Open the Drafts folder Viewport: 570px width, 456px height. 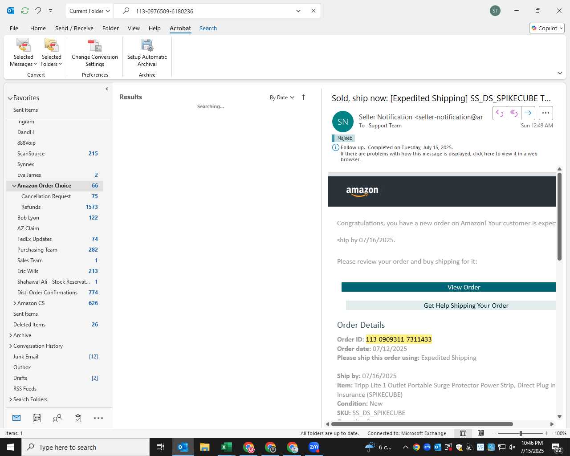click(55, 378)
